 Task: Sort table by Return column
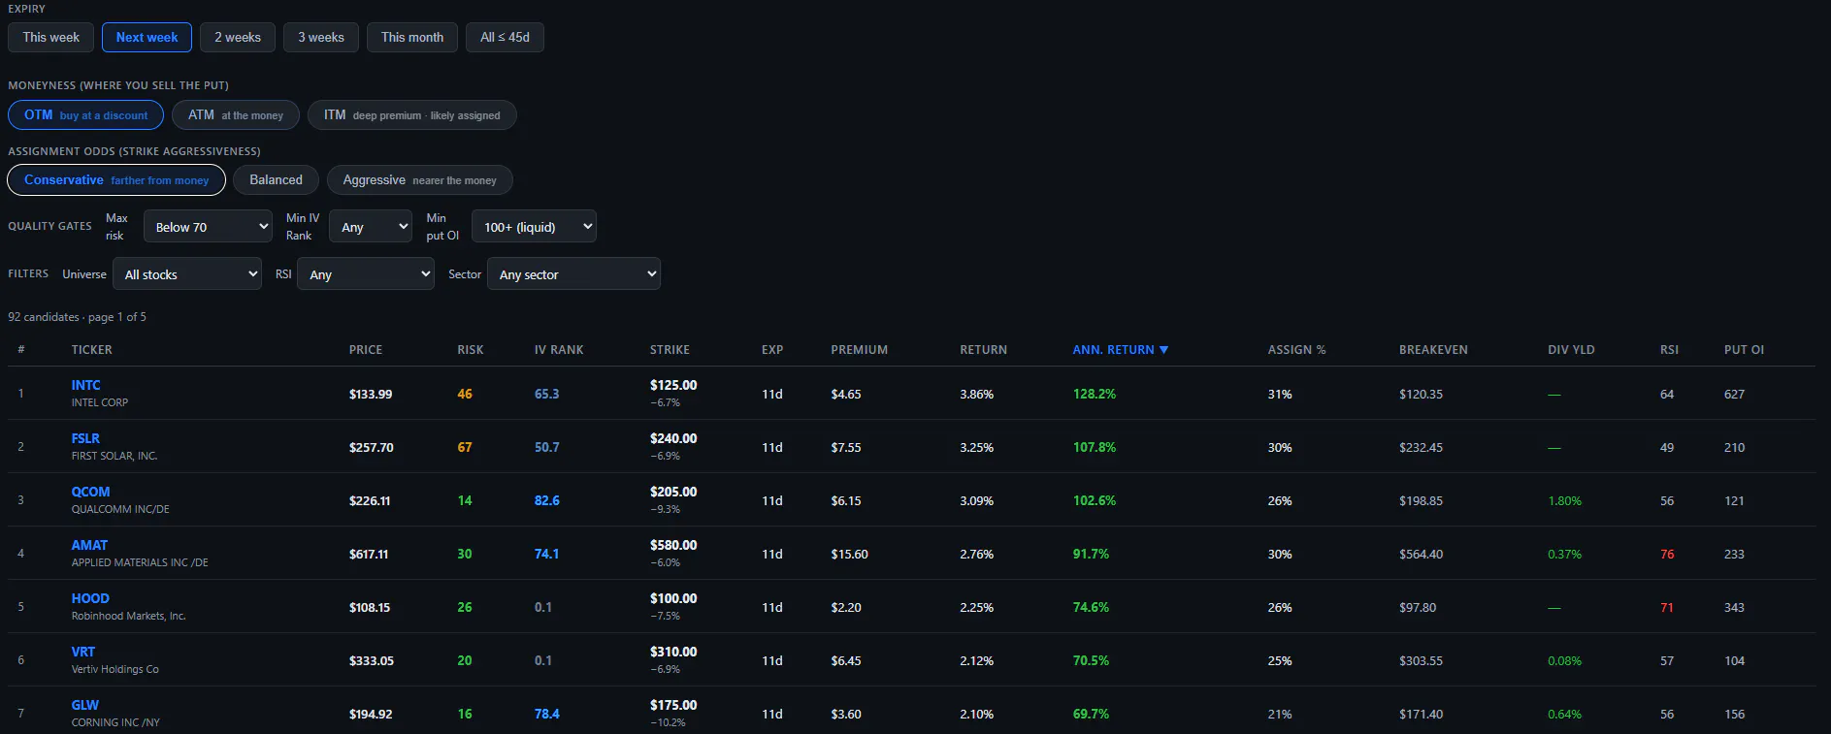[x=983, y=350]
